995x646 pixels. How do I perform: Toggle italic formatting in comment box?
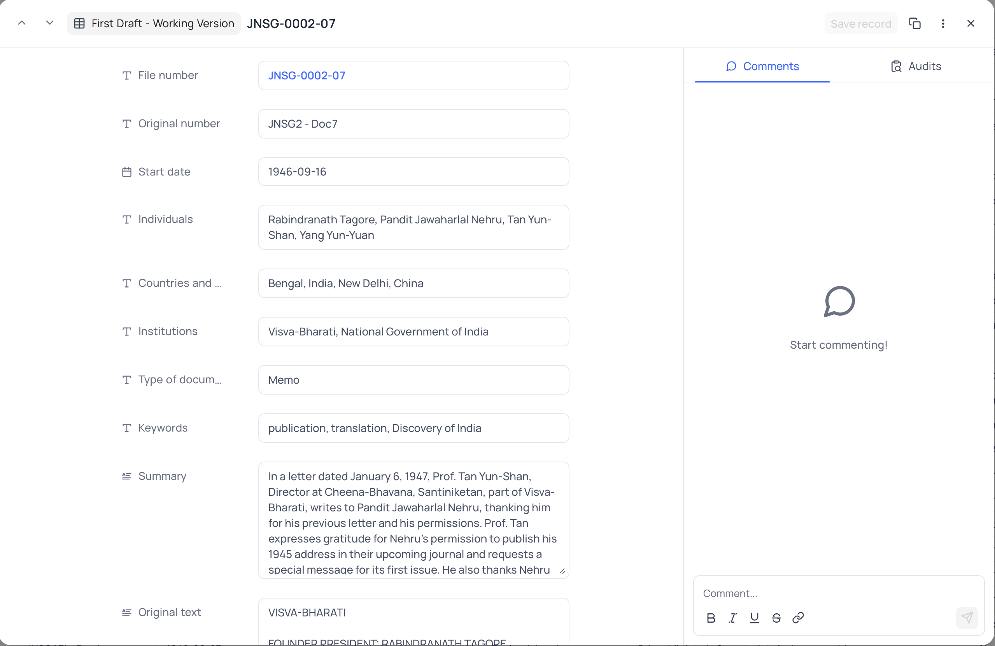[x=732, y=618]
